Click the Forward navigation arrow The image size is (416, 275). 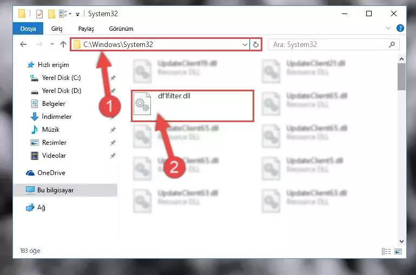tap(39, 44)
